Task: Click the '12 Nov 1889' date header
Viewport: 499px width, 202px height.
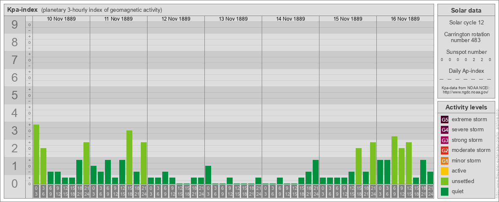Action: (x=176, y=19)
